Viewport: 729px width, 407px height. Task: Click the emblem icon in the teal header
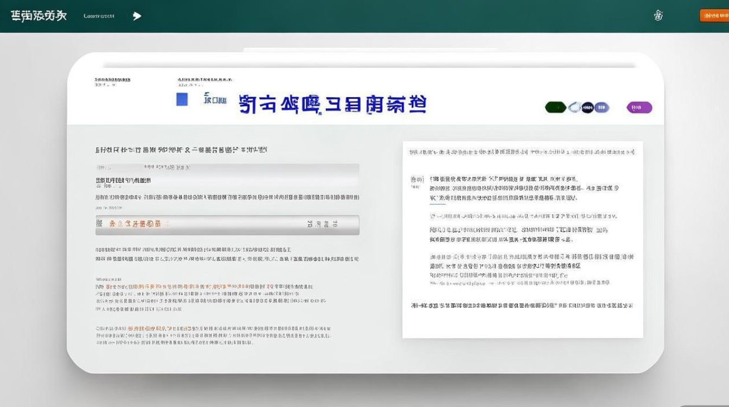(x=659, y=15)
